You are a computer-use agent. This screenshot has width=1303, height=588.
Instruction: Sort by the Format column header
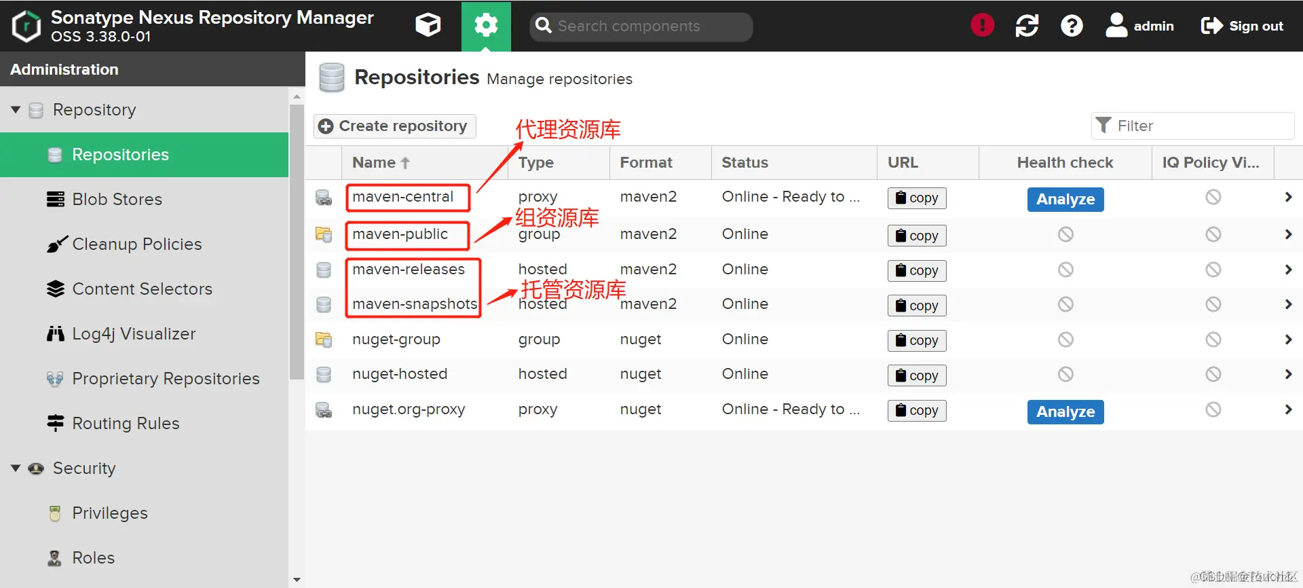660,163
